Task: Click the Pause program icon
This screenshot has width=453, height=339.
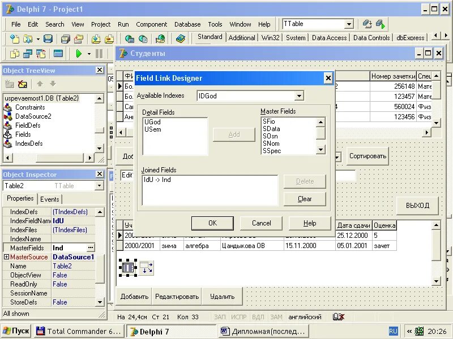Action: 99,54
